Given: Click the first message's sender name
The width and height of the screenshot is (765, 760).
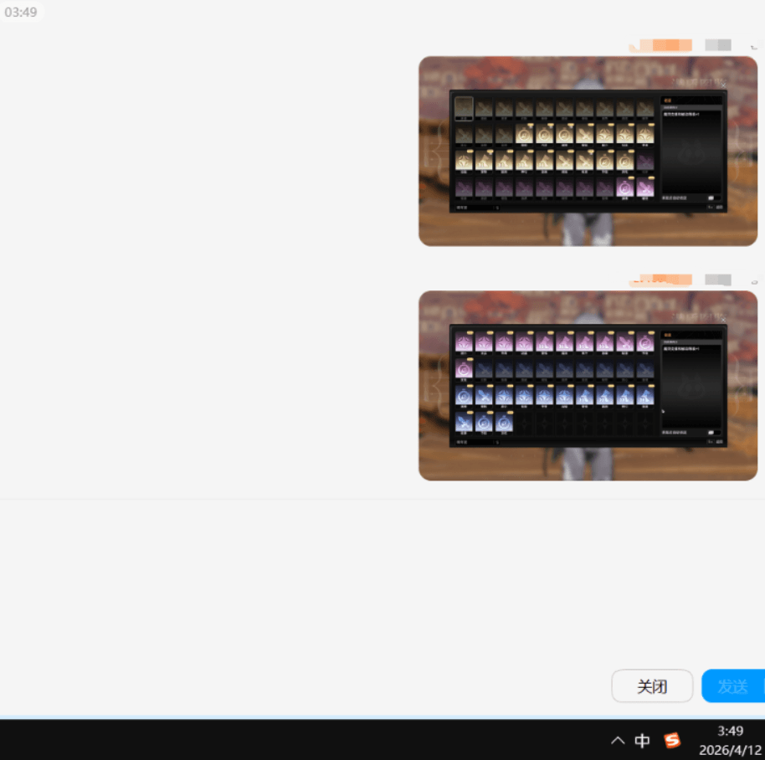Looking at the screenshot, I should coord(660,45).
